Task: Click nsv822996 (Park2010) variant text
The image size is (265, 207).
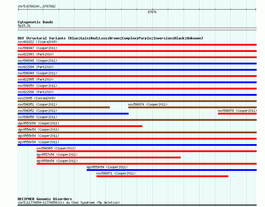Action: tap(36, 92)
